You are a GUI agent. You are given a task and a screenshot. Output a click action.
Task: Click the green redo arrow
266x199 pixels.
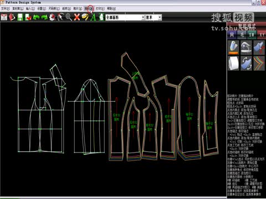(44, 17)
